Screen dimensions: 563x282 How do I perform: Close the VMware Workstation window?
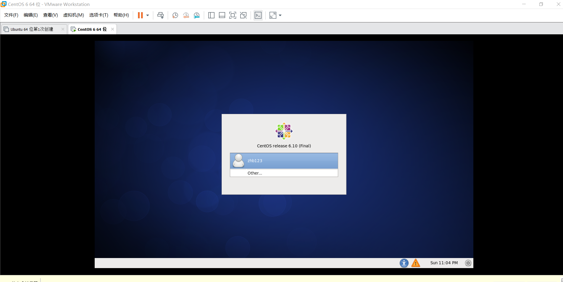558,4
